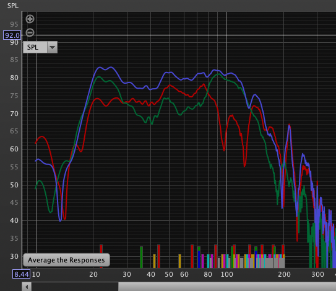Click the scrollbar left arrow
This screenshot has width=336, height=291.
pos(27,287)
